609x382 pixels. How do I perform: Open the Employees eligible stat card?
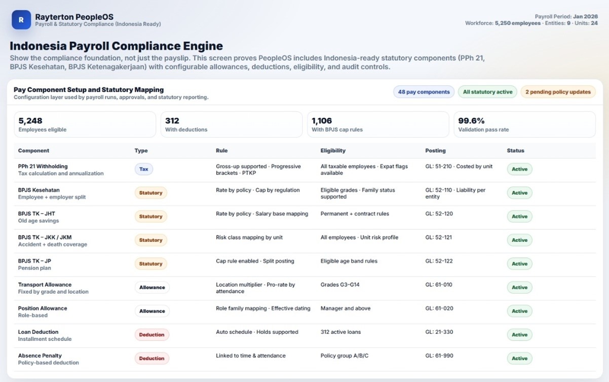click(x=85, y=125)
